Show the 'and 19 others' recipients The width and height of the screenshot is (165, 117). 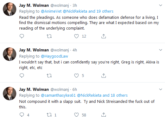click(101, 11)
